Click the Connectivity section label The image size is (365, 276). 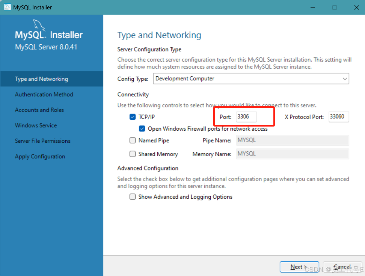133,95
